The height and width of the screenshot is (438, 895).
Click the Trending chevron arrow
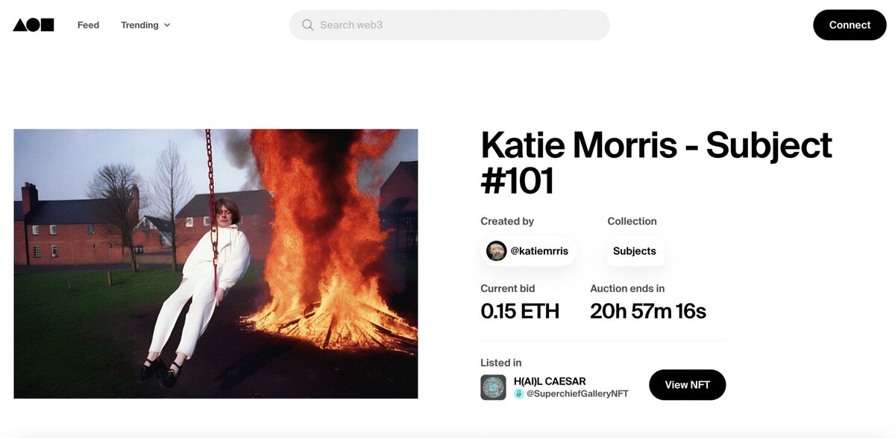(167, 25)
